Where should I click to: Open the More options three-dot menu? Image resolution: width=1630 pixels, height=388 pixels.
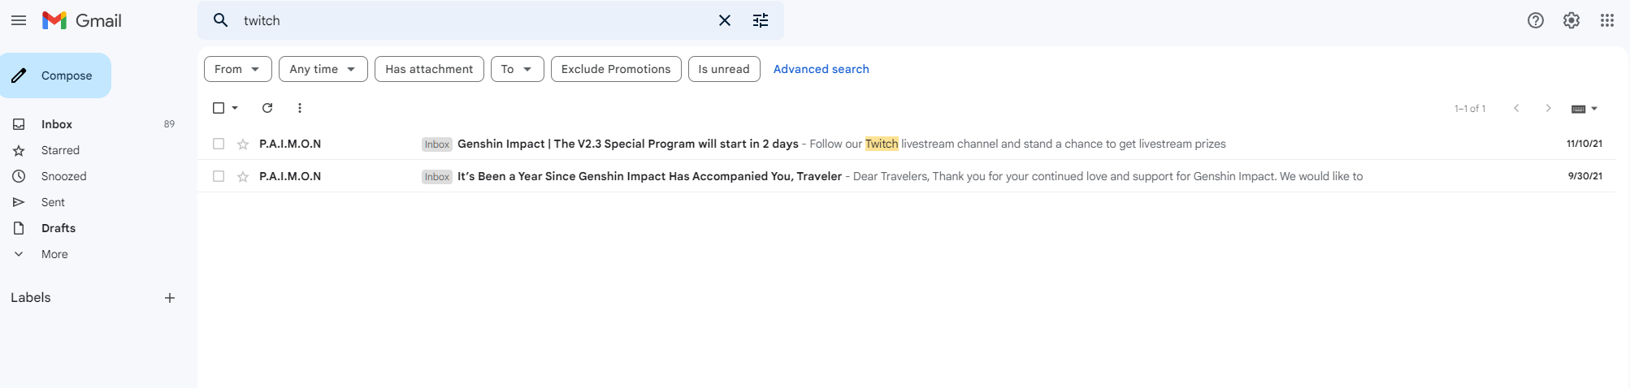[300, 108]
